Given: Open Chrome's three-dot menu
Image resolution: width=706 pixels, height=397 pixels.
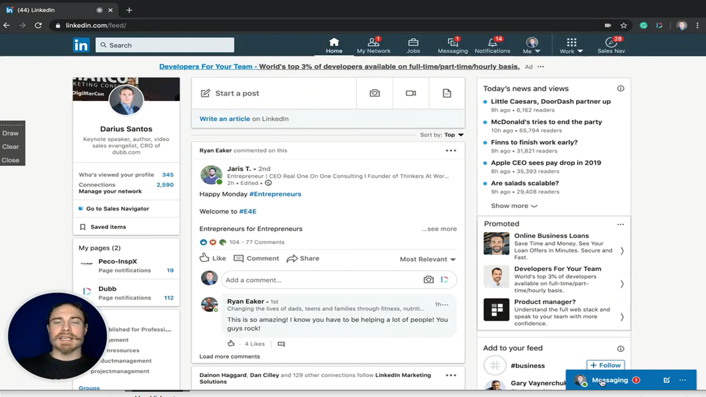Looking at the screenshot, I should [x=698, y=25].
